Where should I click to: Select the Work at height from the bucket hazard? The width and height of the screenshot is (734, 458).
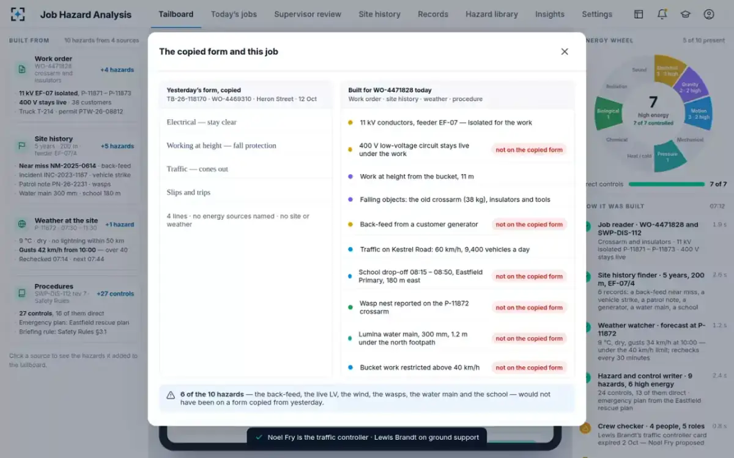click(458, 176)
